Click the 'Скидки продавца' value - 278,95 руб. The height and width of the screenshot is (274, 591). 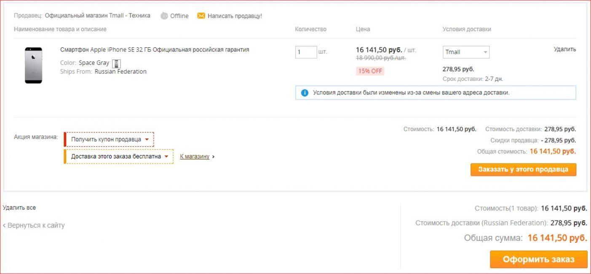pos(558,140)
